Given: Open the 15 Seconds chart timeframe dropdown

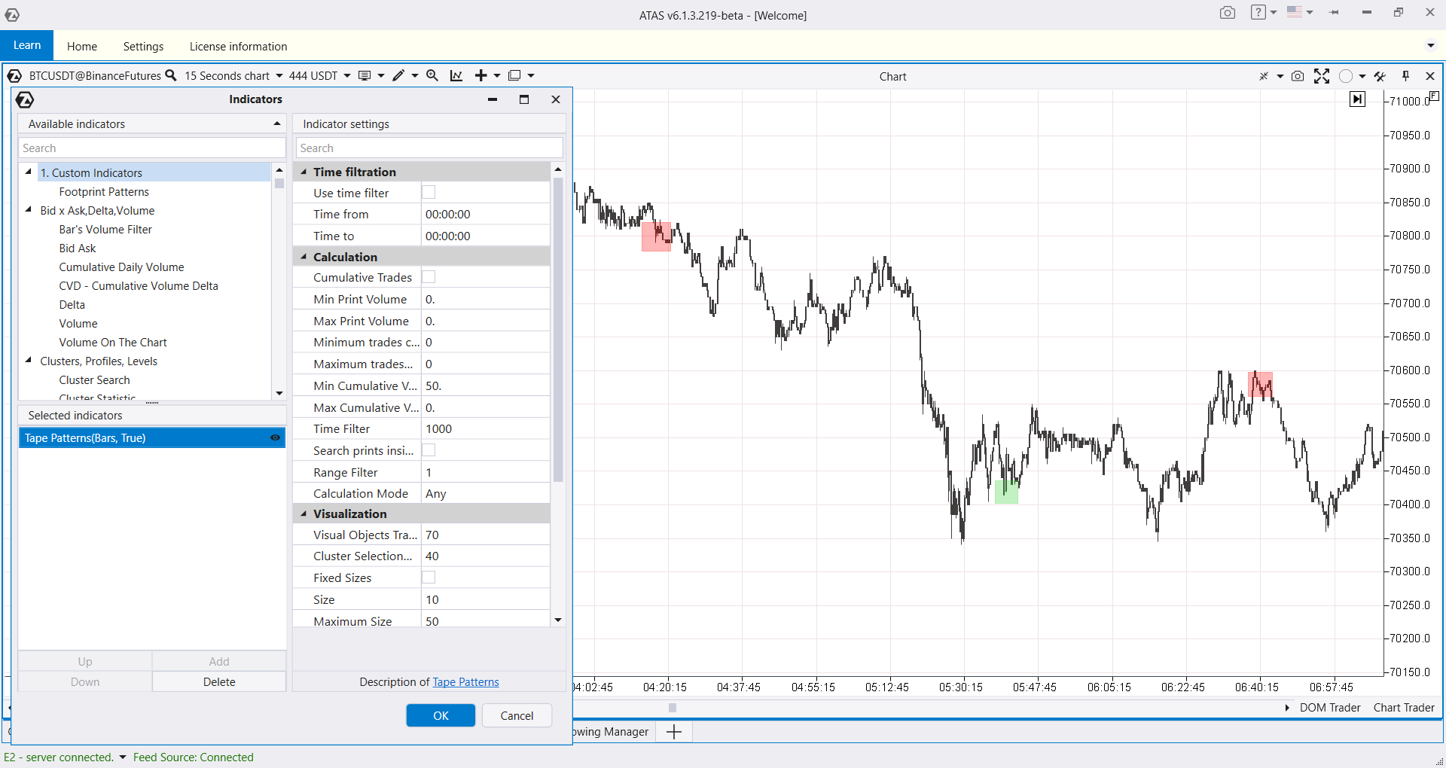Looking at the screenshot, I should [x=233, y=76].
